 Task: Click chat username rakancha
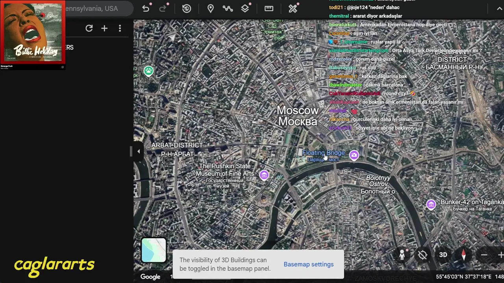point(339,119)
